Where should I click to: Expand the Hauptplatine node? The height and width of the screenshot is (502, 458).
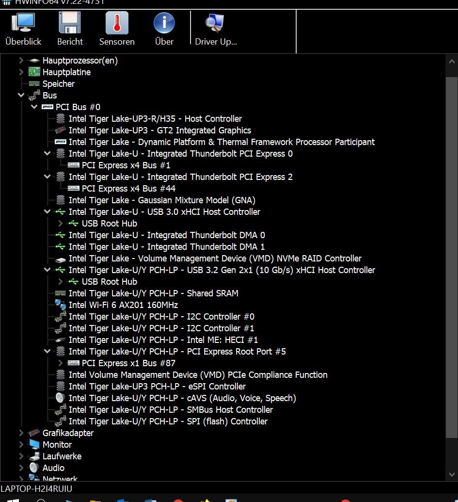(21, 72)
